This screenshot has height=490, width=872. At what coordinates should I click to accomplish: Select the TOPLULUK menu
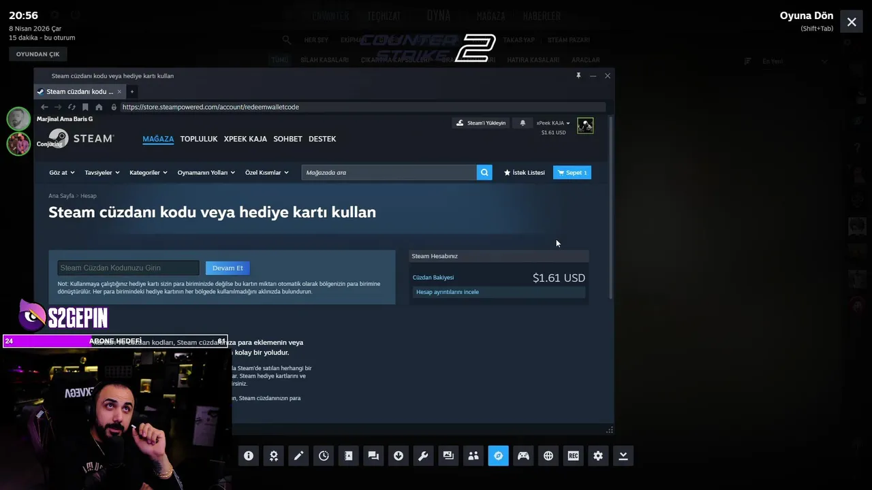click(199, 139)
